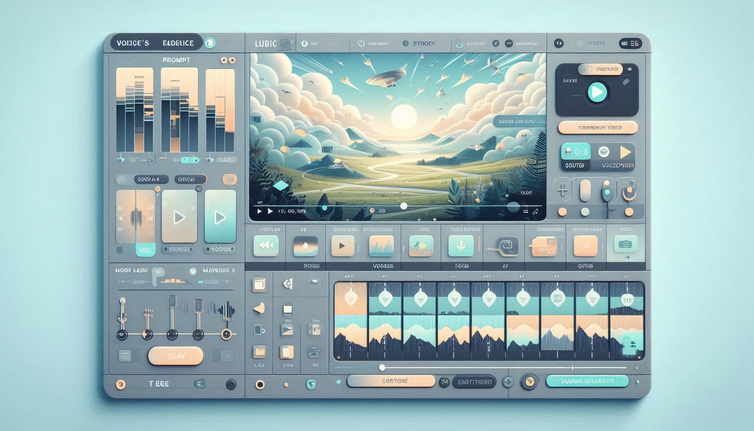Click the orange left-pointing triangle tool icon
The width and height of the screenshot is (754, 431).
pyautogui.click(x=259, y=309)
